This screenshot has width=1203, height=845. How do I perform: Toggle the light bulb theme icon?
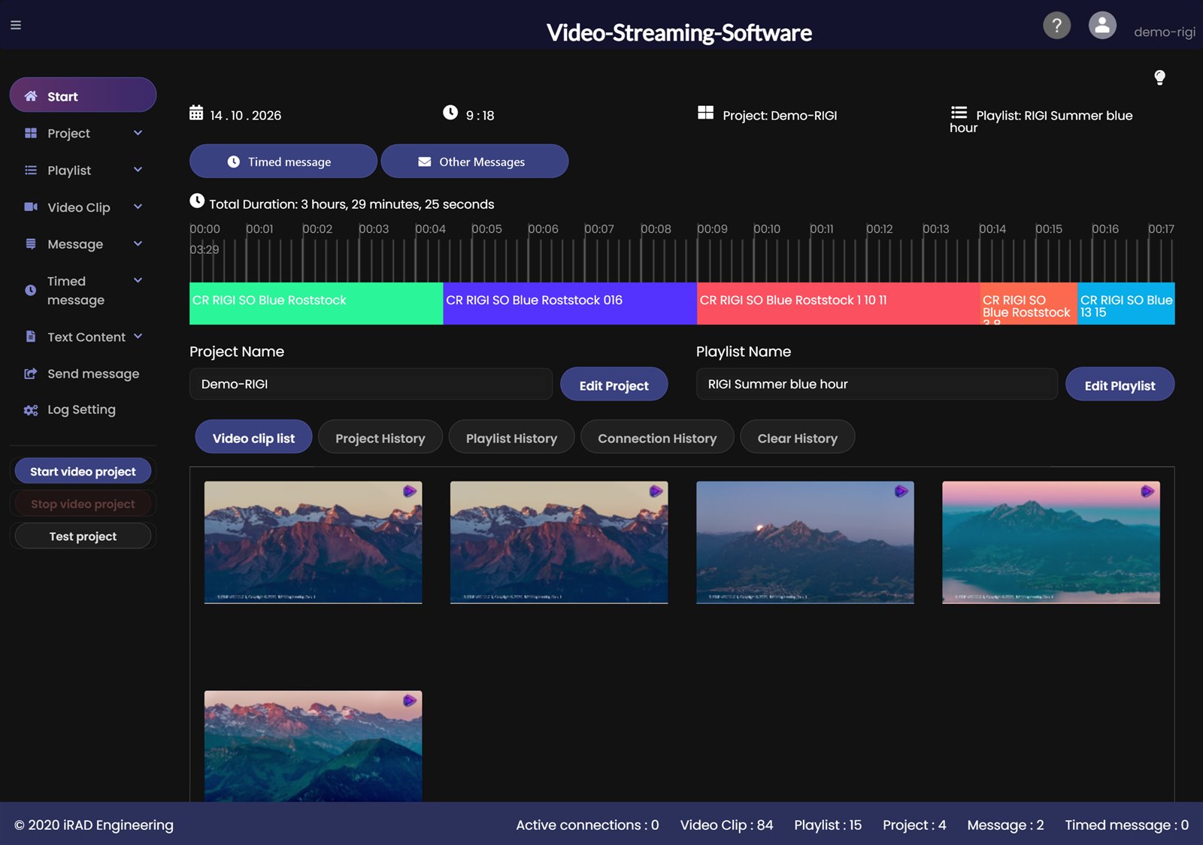(x=1159, y=77)
